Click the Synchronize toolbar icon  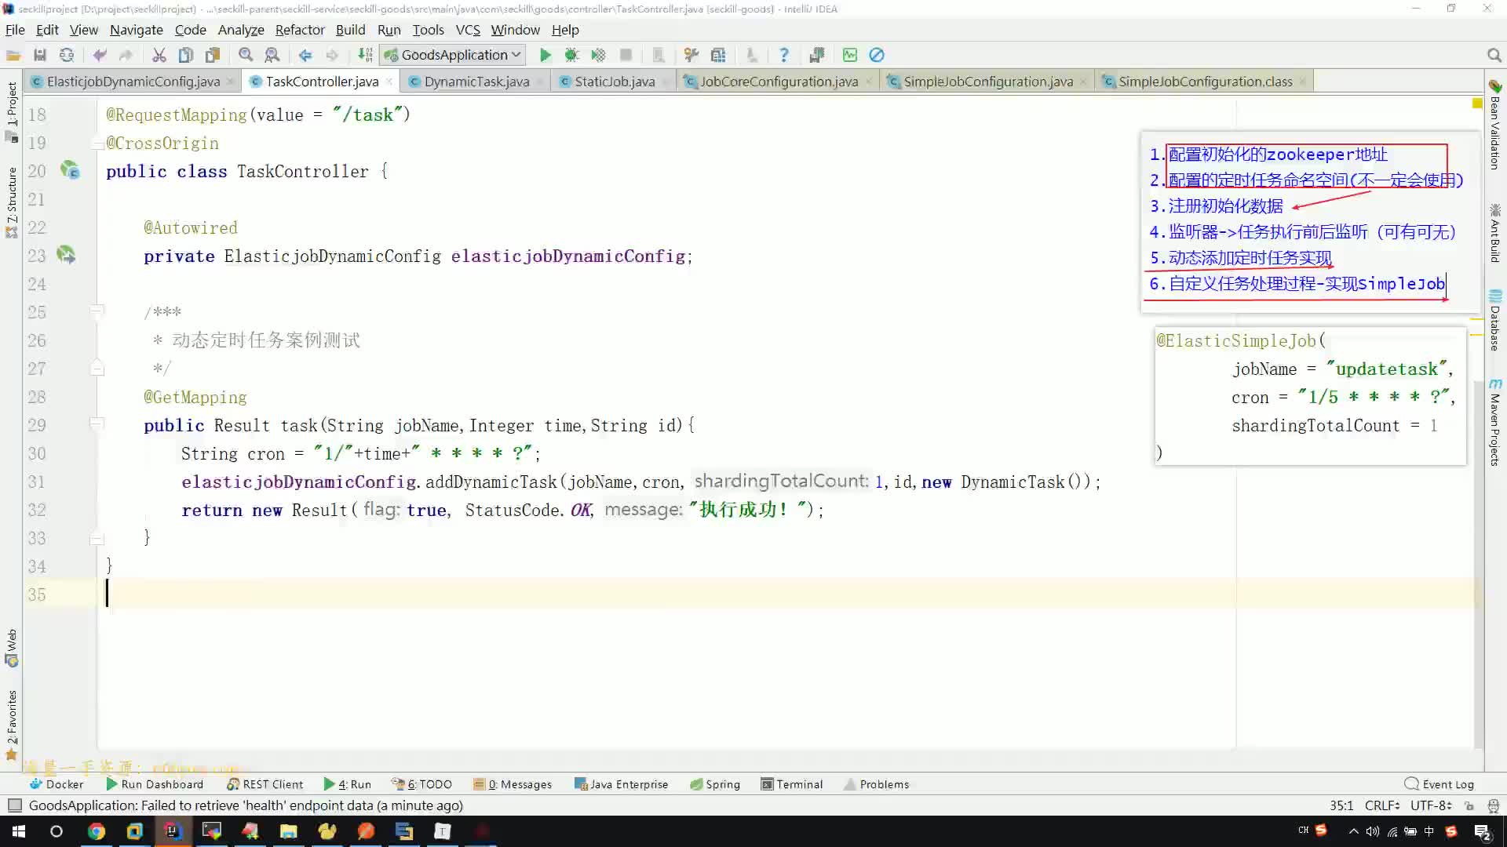(67, 55)
